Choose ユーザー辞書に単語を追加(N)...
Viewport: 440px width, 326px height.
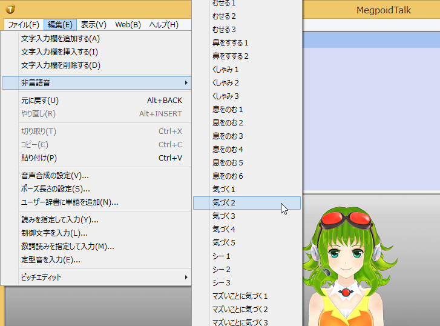pos(96,202)
